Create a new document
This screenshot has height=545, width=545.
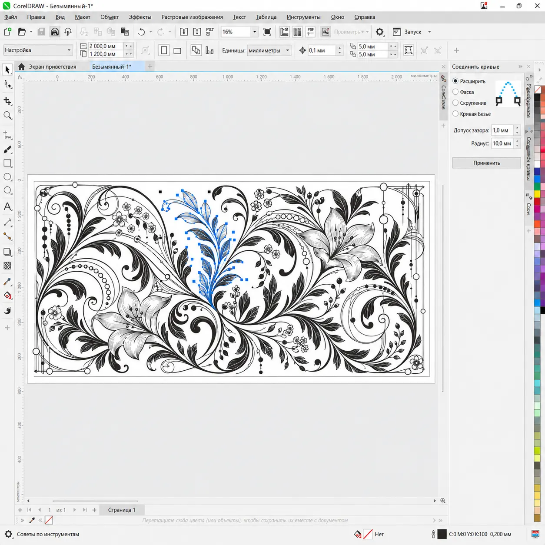tap(7, 32)
